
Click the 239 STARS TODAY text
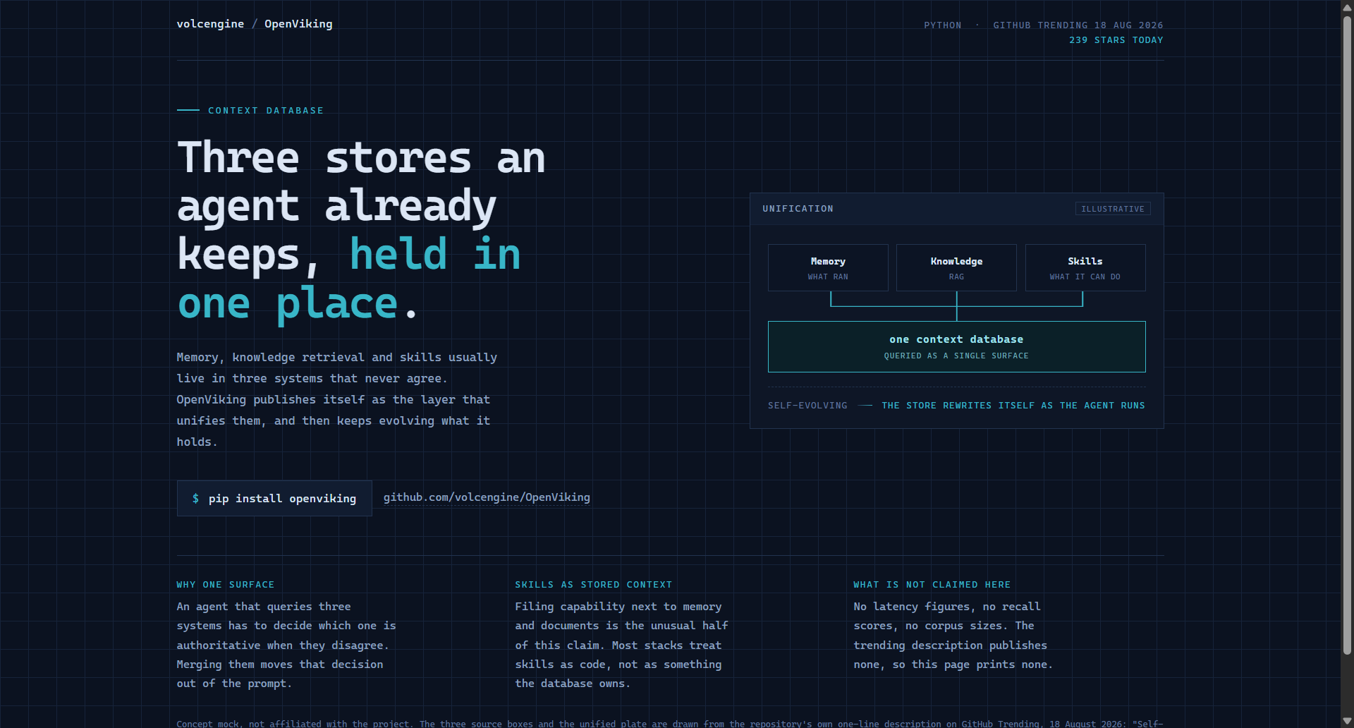[x=1116, y=40]
